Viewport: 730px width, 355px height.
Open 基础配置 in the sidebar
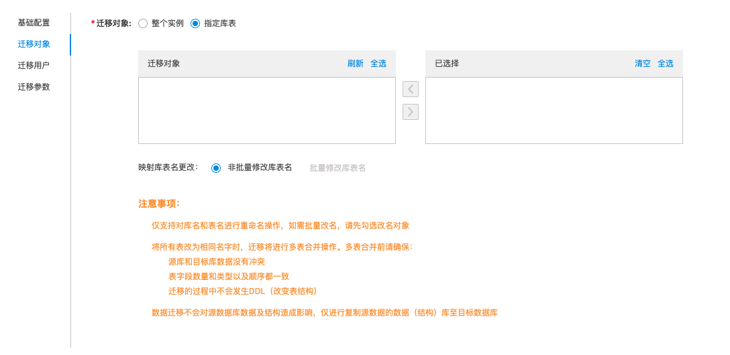(34, 23)
